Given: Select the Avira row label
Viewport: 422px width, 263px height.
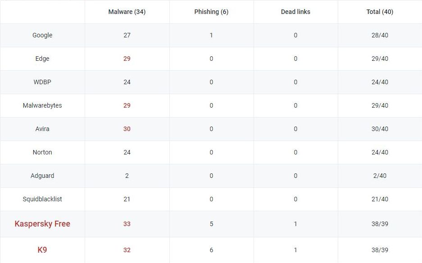Looking at the screenshot, I should pos(42,129).
